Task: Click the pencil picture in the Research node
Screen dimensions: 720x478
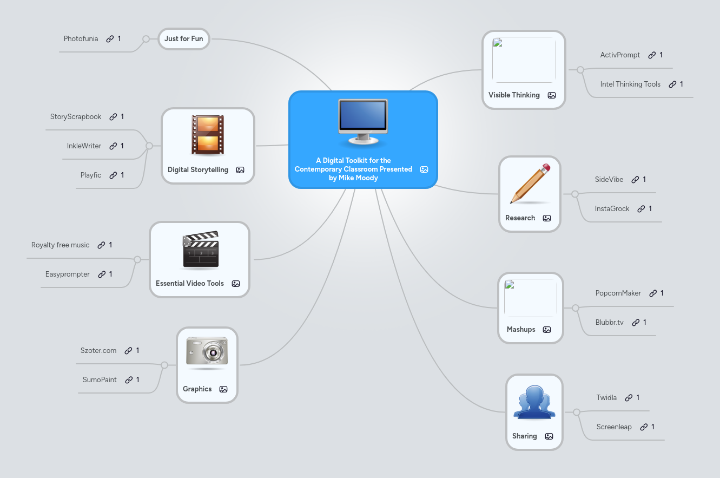Action: point(530,184)
